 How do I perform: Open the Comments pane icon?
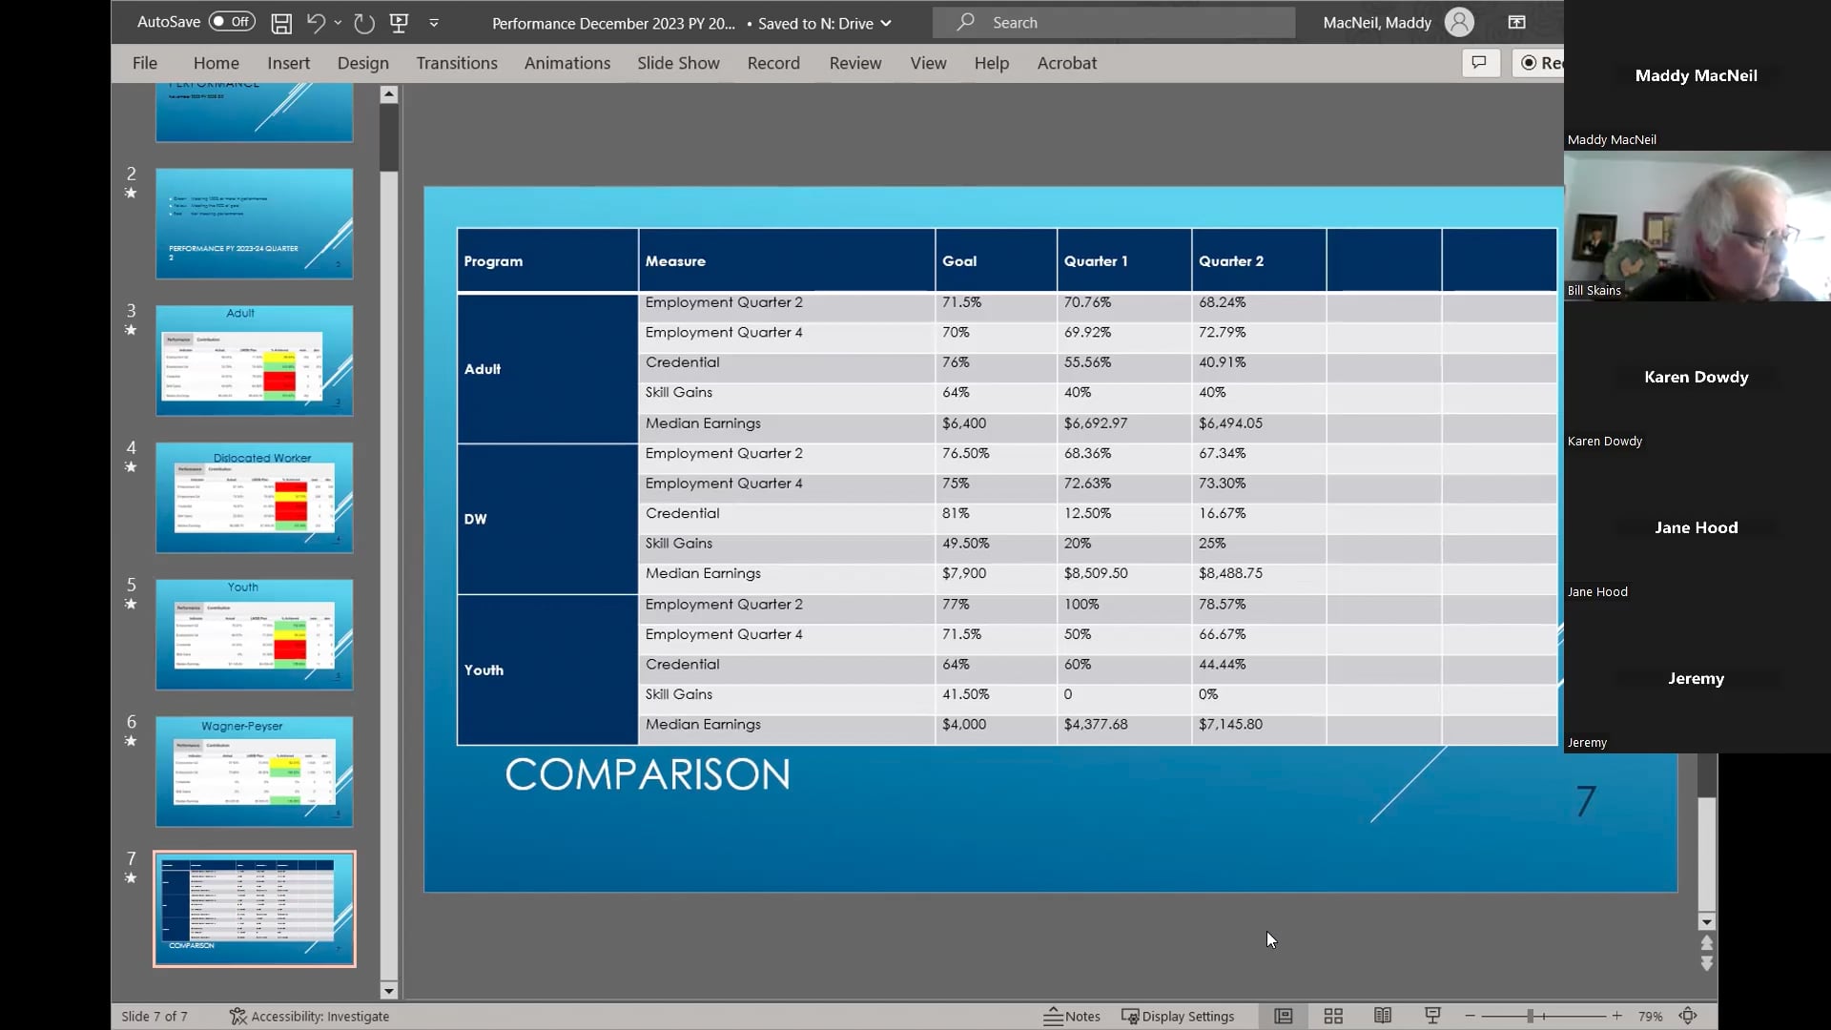pos(1479,63)
